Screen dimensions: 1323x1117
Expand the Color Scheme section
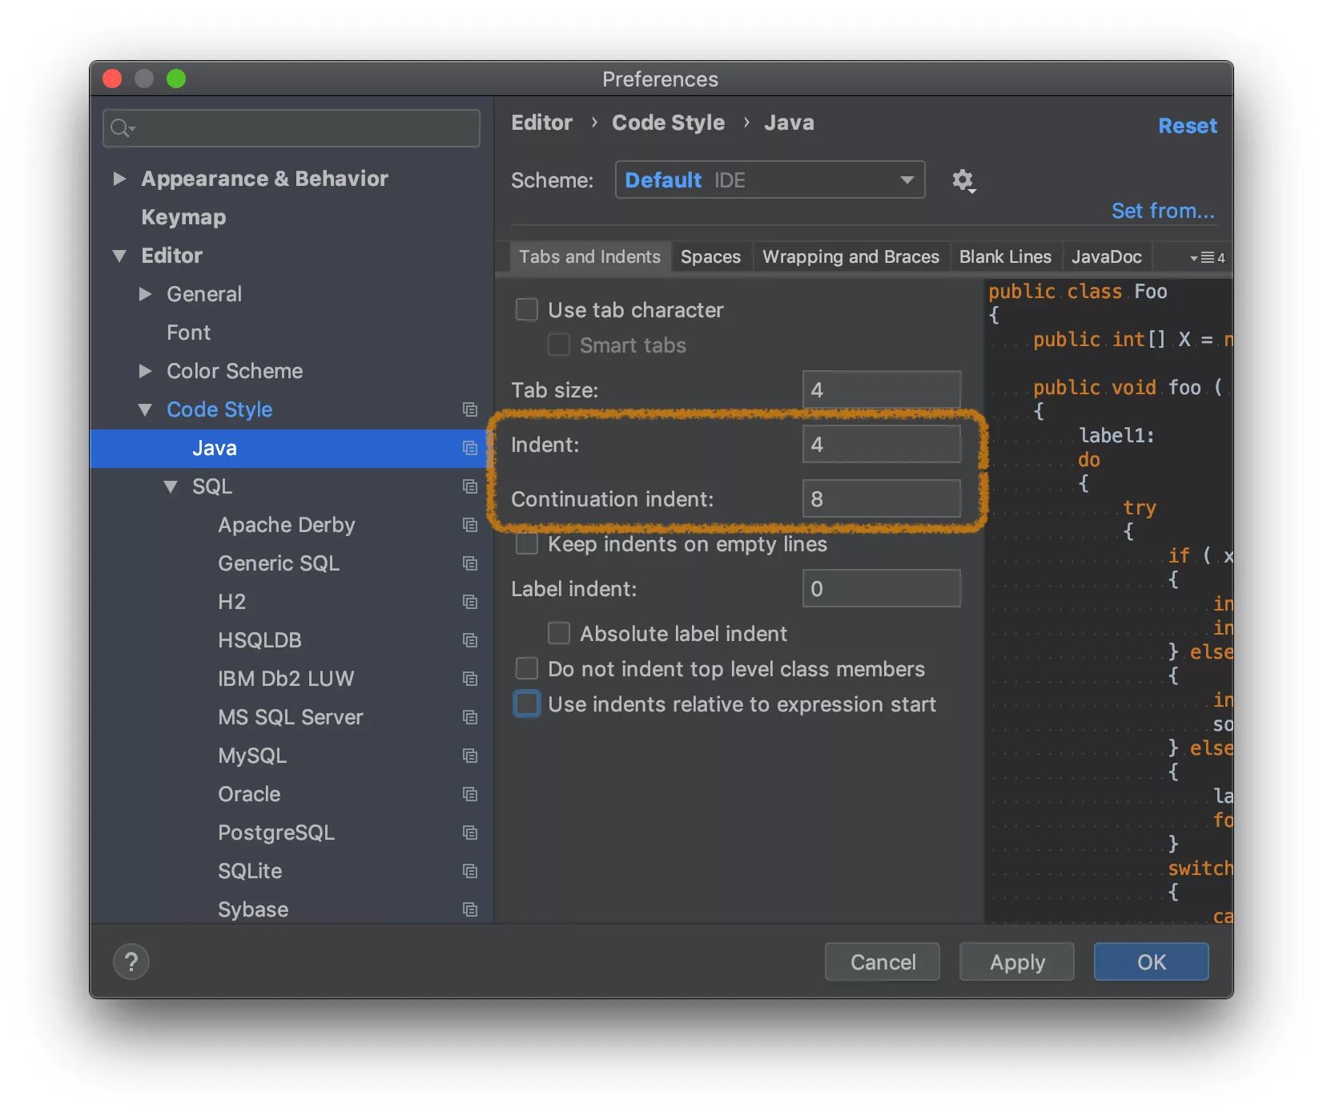tap(146, 371)
